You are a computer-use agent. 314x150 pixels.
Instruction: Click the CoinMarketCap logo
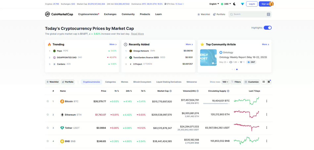click(59, 14)
